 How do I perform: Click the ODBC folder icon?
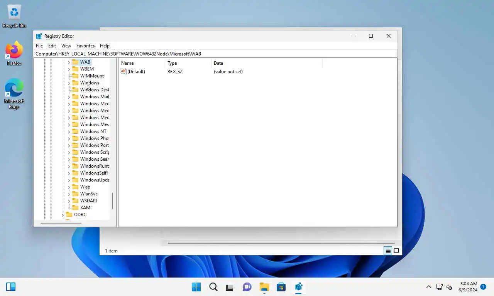tap(69, 215)
